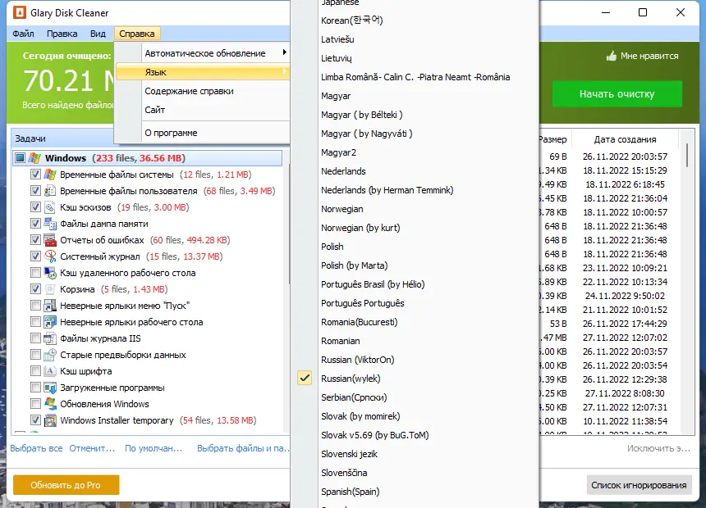
Task: Click the Файлы дампа памяти icon
Action: coord(50,224)
